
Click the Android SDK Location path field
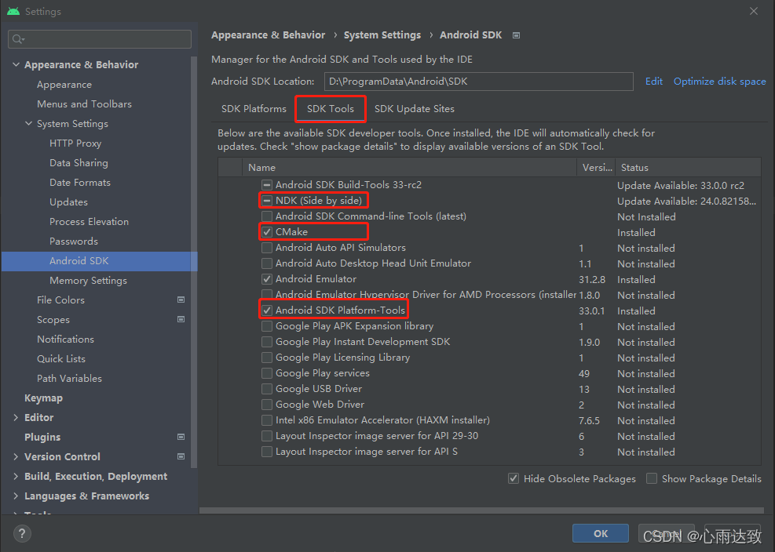(478, 82)
